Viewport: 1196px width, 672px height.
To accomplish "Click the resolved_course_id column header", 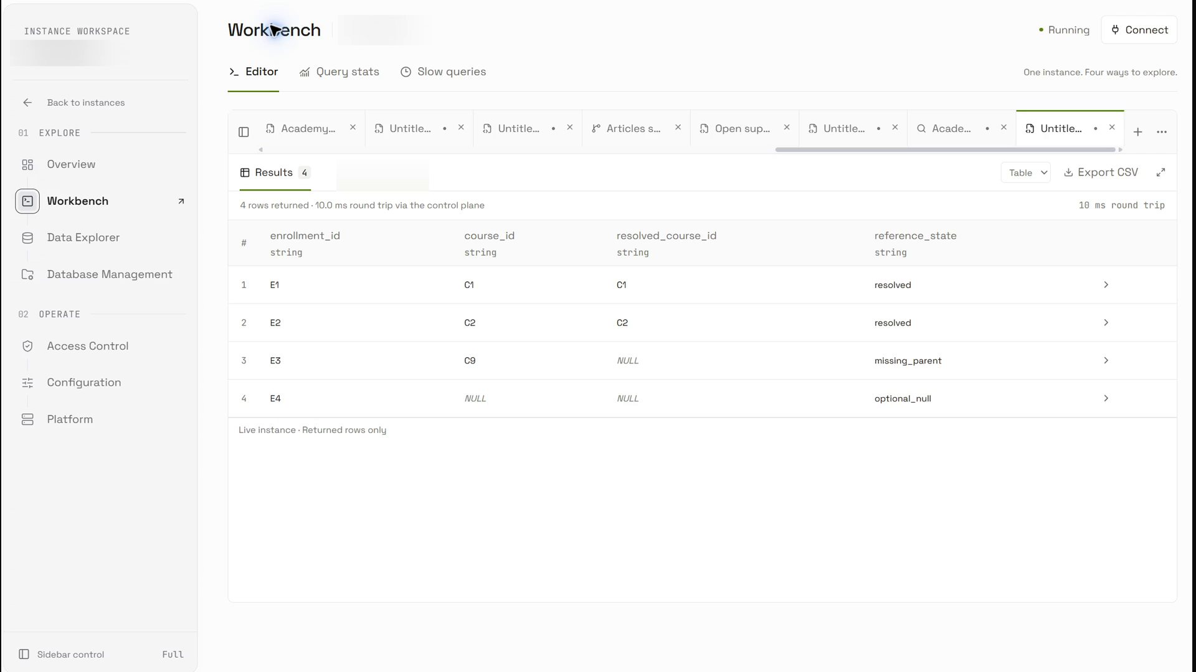I will pos(667,236).
